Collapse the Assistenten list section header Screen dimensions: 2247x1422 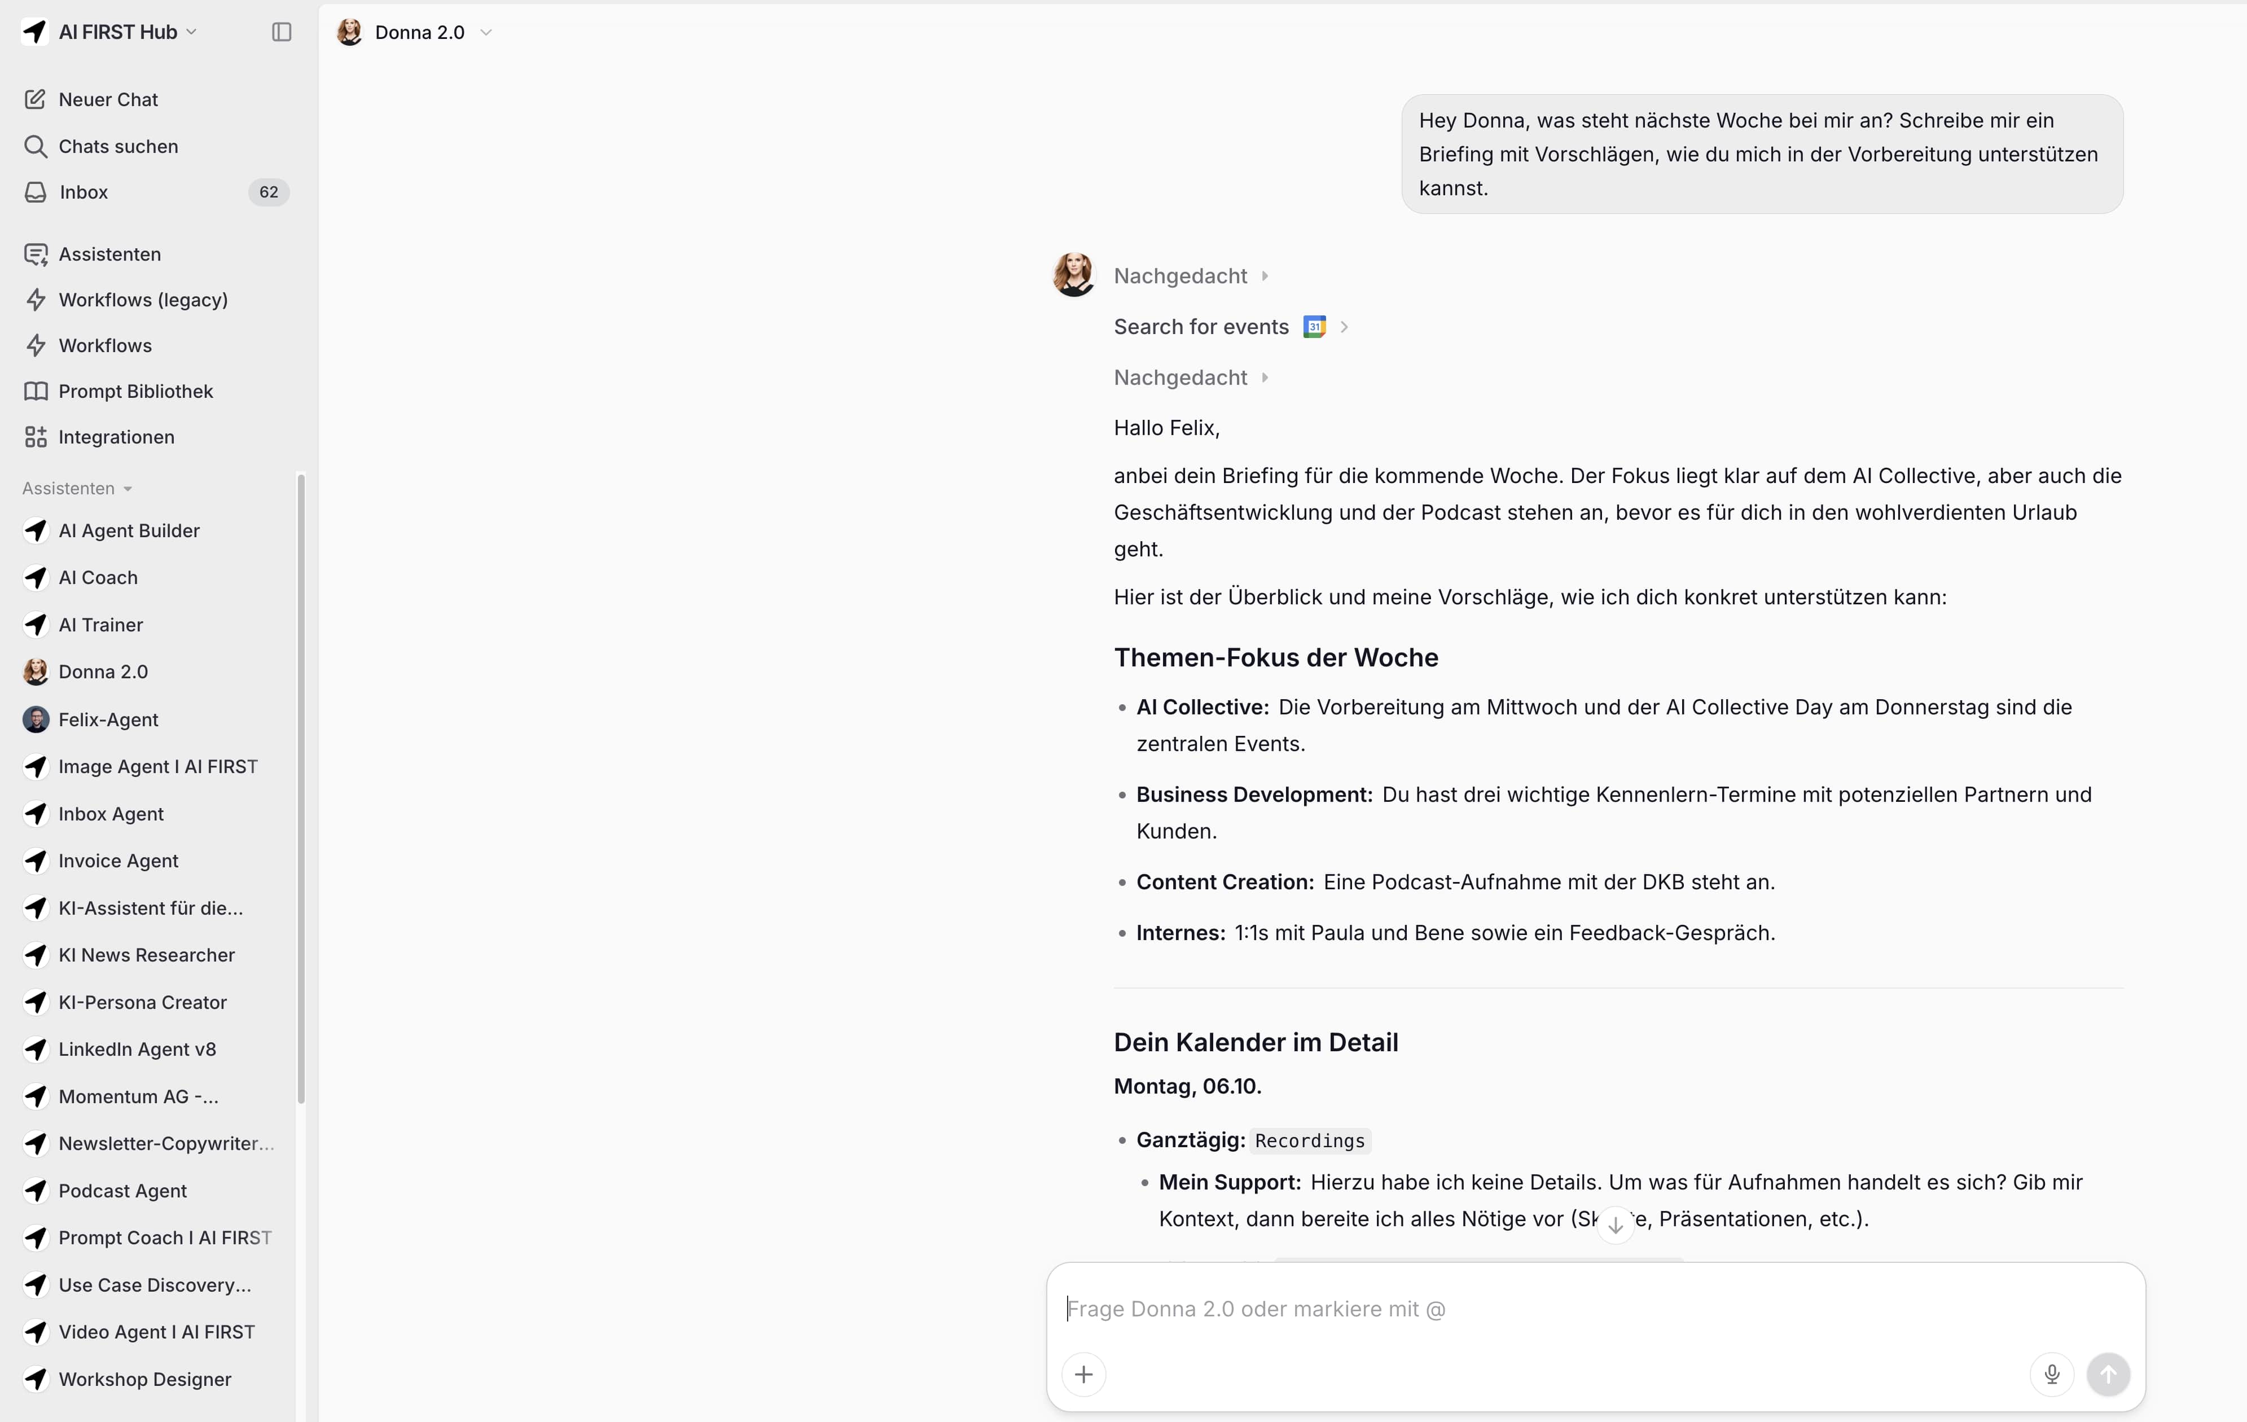click(77, 488)
